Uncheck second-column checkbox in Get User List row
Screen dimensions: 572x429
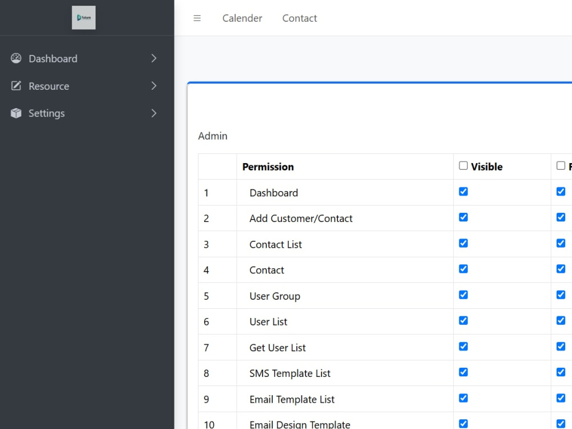561,346
